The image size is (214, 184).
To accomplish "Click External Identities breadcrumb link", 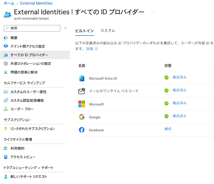I will (36, 3).
